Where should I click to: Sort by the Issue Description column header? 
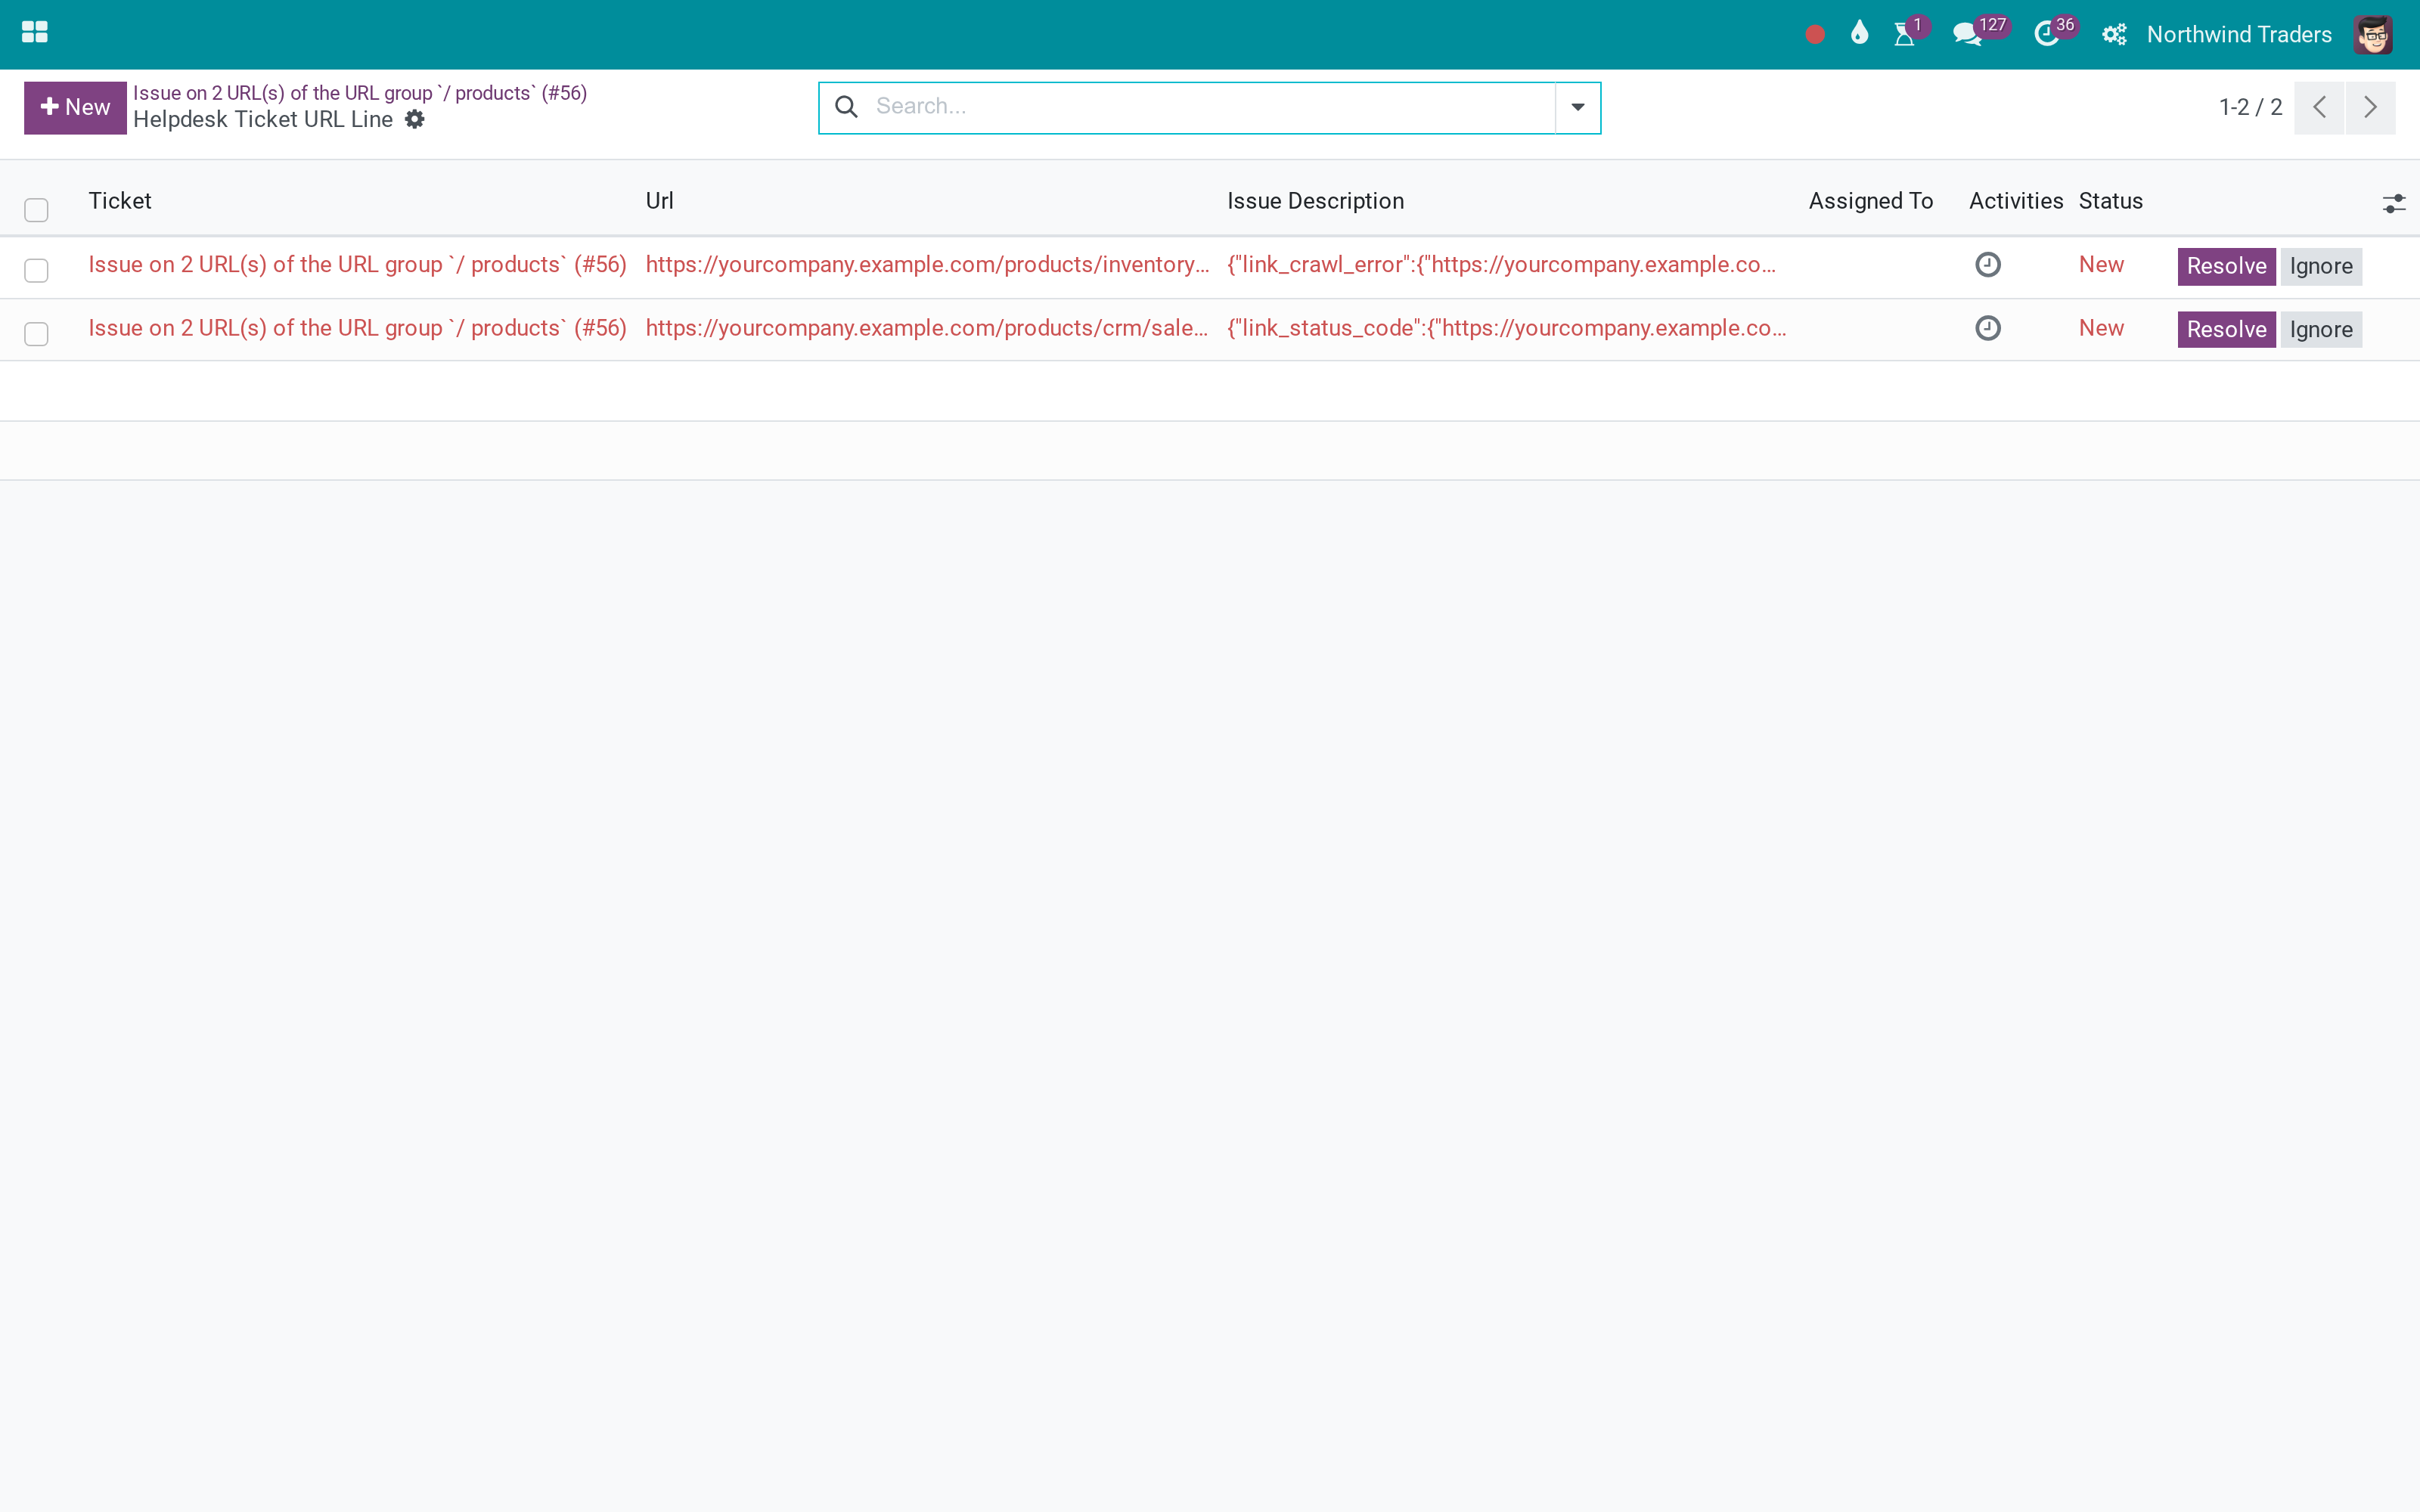click(x=1315, y=201)
